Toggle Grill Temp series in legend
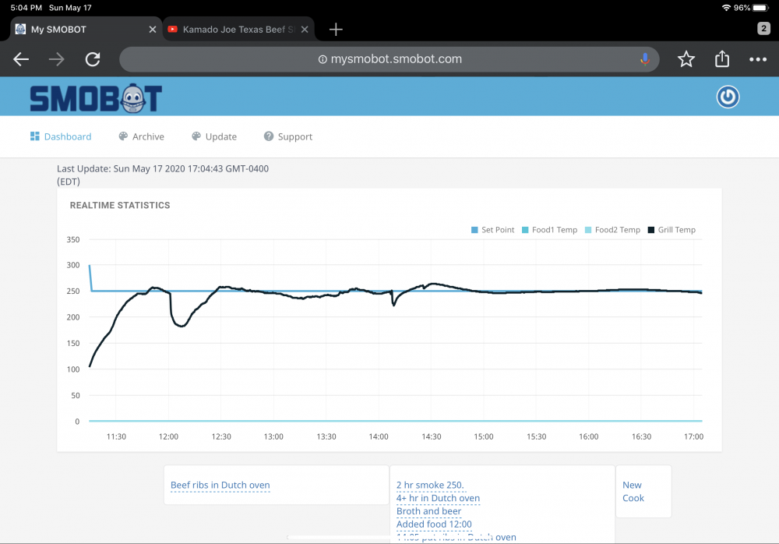Viewport: 779px width, 544px height. point(671,230)
